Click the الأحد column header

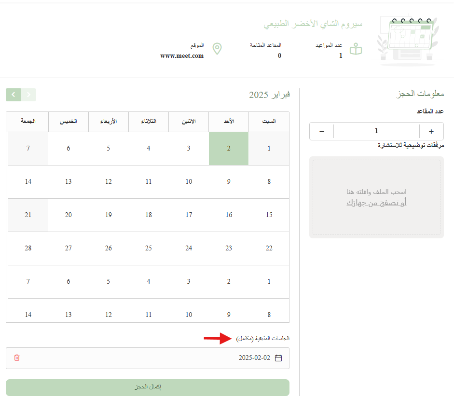click(x=229, y=122)
